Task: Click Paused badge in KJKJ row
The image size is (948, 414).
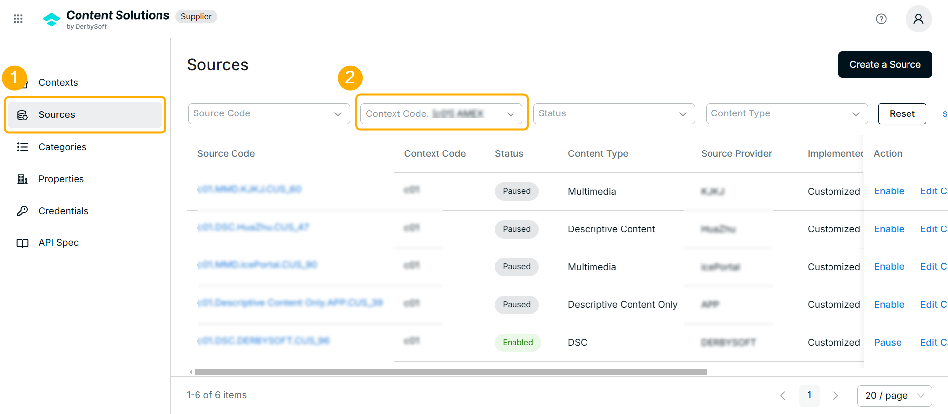Action: click(x=516, y=191)
